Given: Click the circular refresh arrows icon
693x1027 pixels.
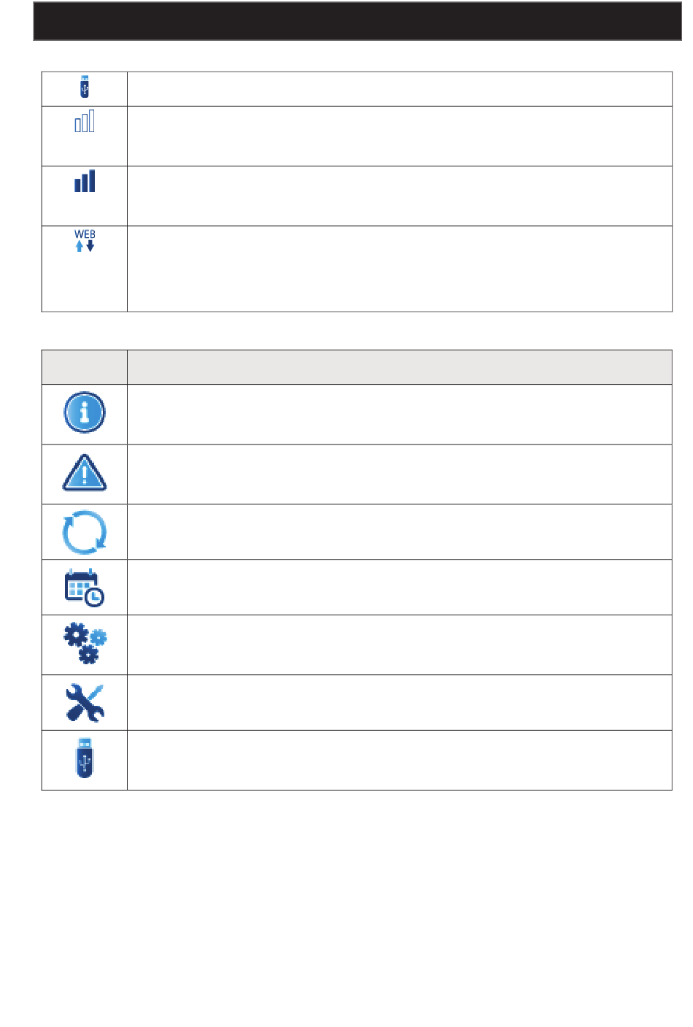Looking at the screenshot, I should (x=85, y=532).
